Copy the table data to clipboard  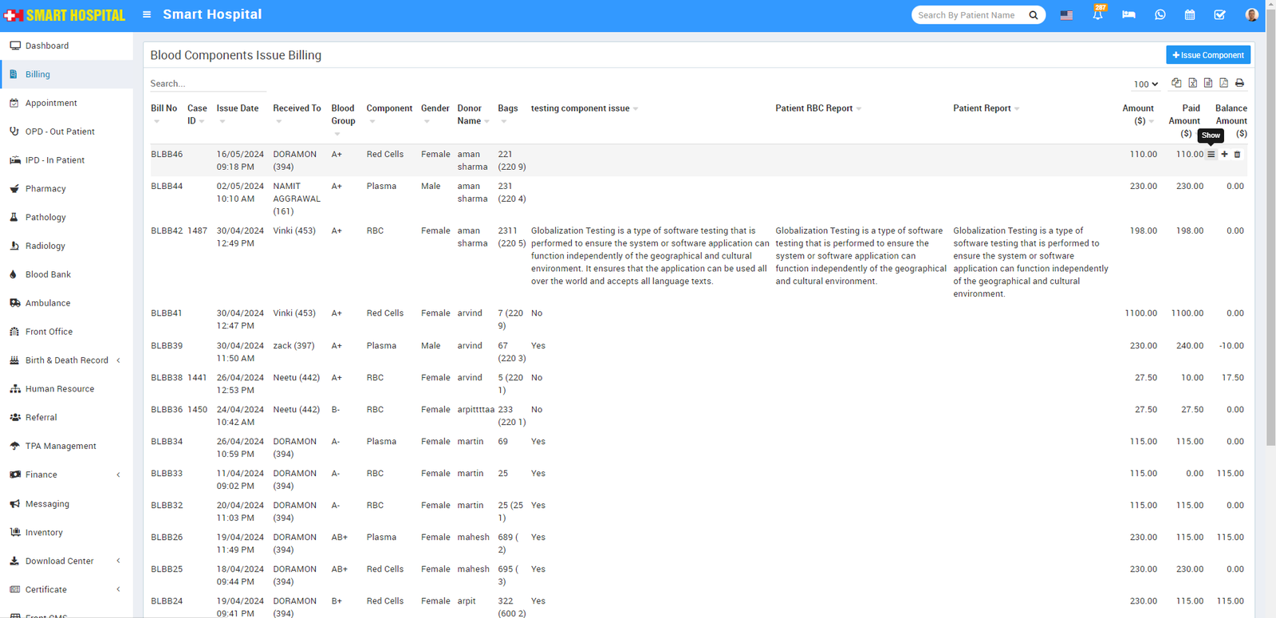(x=1176, y=83)
